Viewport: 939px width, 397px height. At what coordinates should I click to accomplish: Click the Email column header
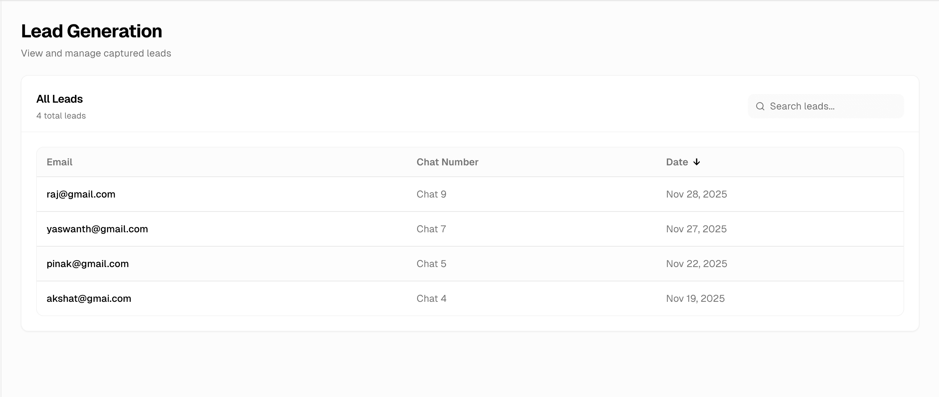coord(59,162)
